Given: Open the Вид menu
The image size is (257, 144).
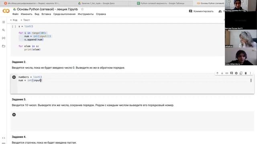Looking at the screenshot, I should (37, 14).
